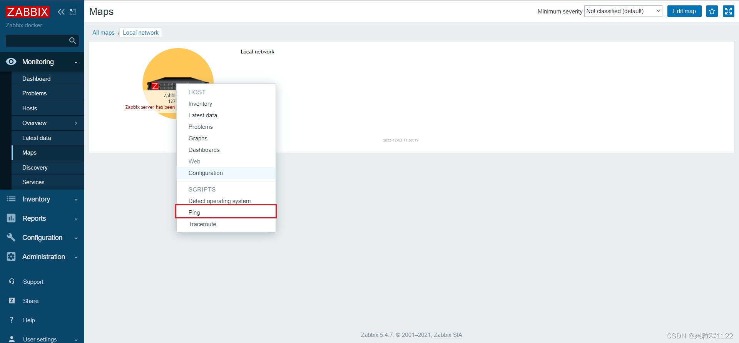Open Maps in the sidebar
The height and width of the screenshot is (343, 739).
click(48, 153)
